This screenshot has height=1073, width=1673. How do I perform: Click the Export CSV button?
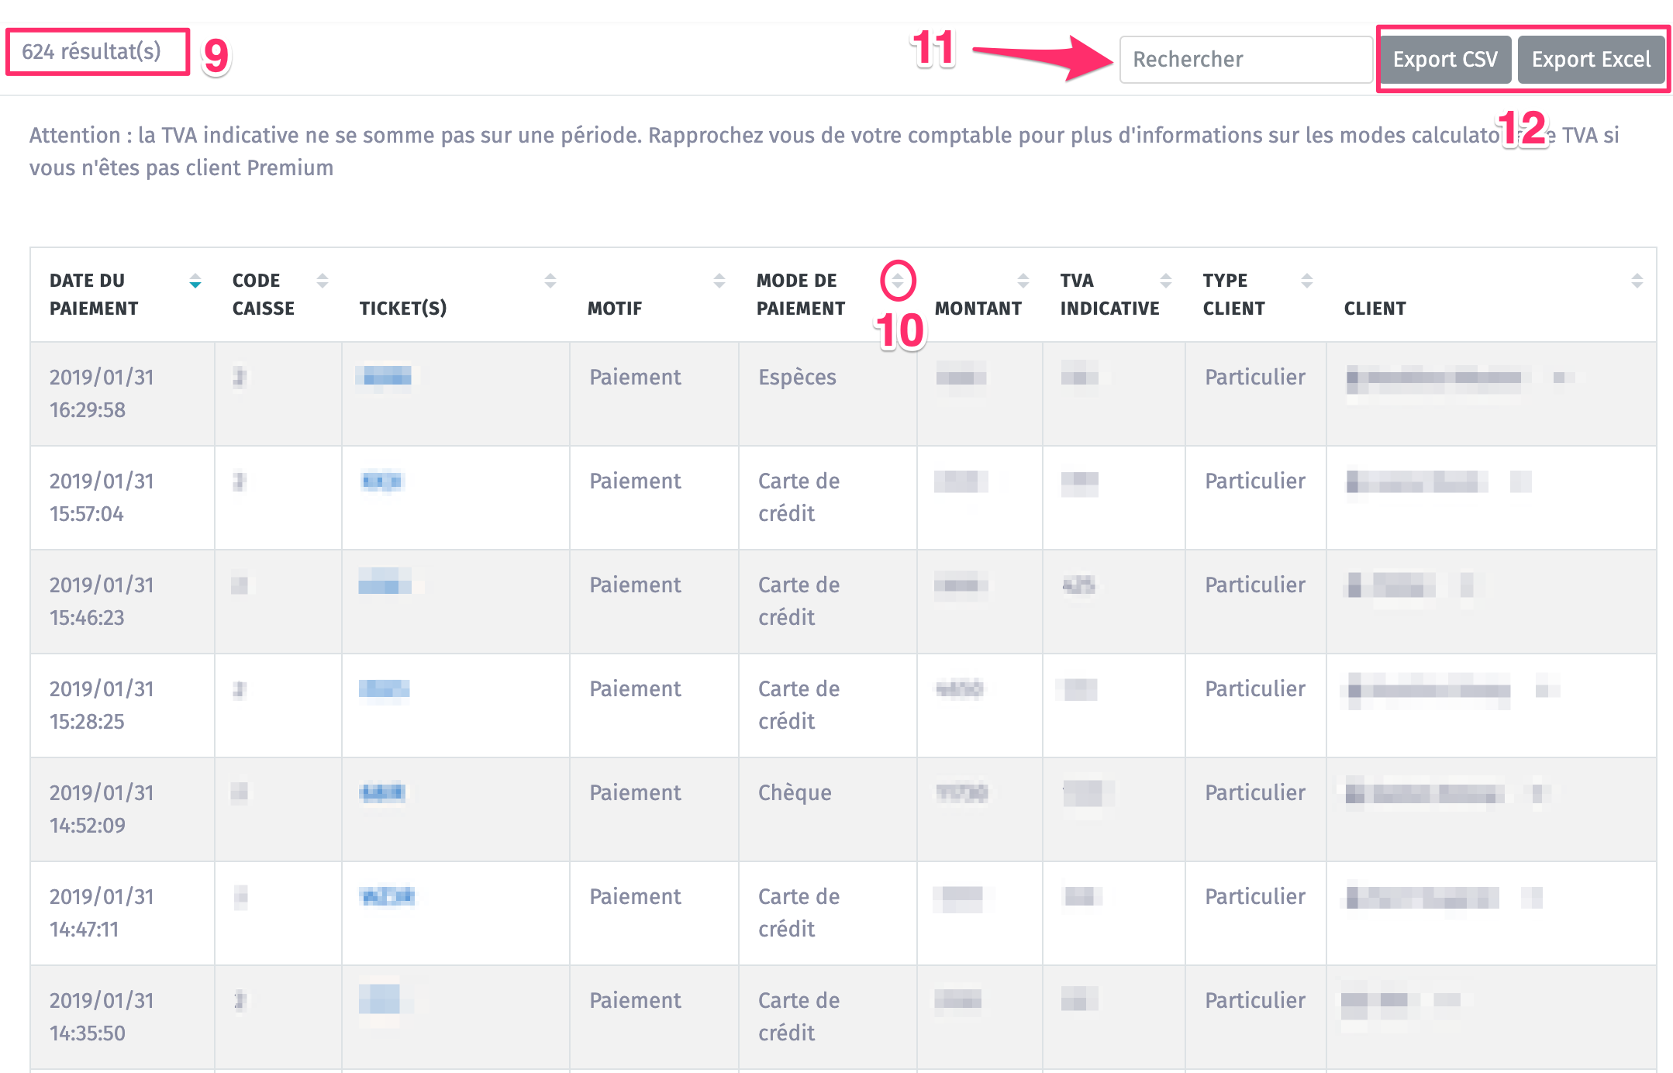pyautogui.click(x=1445, y=60)
